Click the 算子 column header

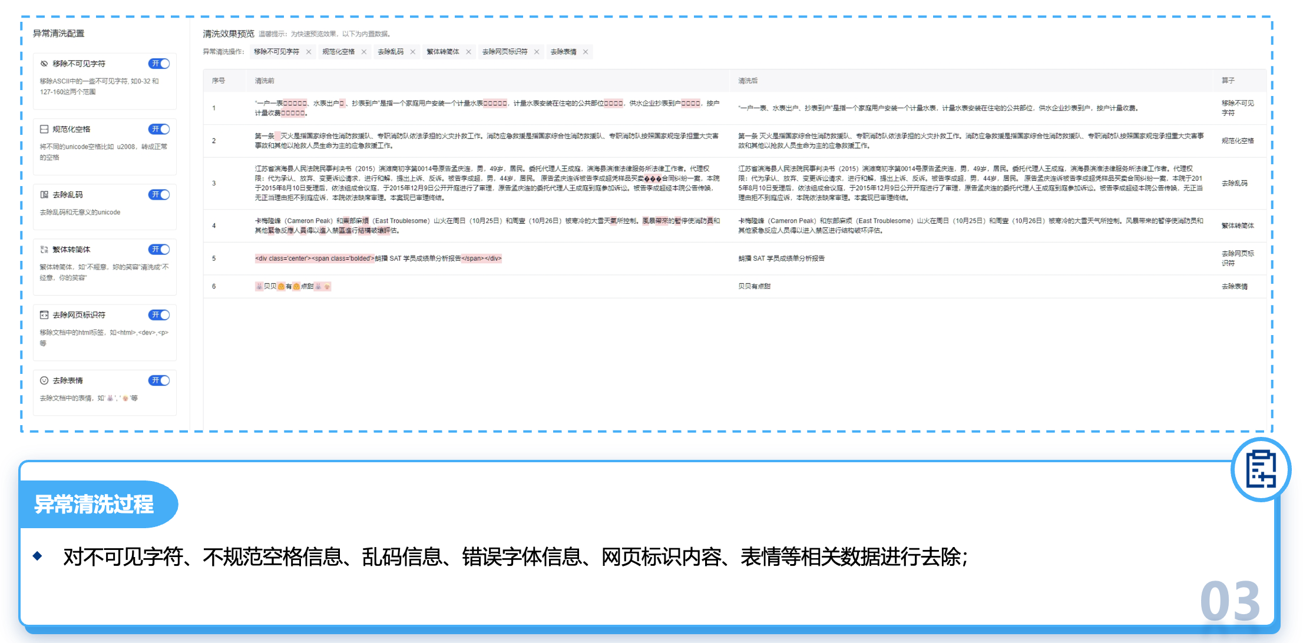pos(1228,81)
